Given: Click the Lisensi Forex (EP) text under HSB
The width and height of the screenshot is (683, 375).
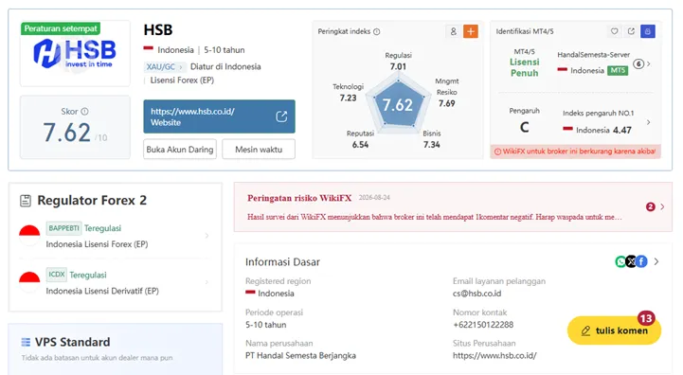Looking at the screenshot, I should (x=182, y=80).
